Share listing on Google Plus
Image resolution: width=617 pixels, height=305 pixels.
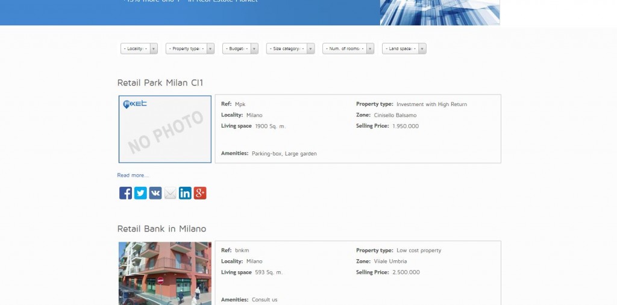coord(200,193)
